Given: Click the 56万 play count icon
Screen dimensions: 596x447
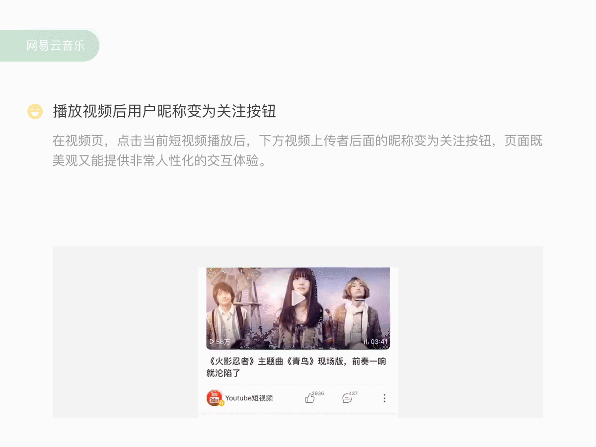Looking at the screenshot, I should (212, 342).
